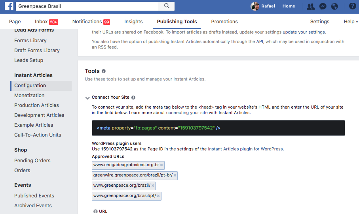Collapse the Connect Your Site section
This screenshot has width=359, height=214.
tap(87, 98)
